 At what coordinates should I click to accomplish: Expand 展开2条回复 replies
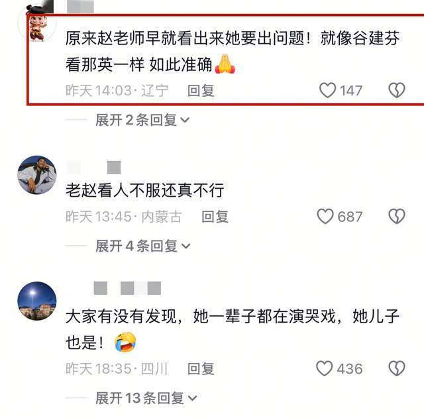[x=142, y=120]
